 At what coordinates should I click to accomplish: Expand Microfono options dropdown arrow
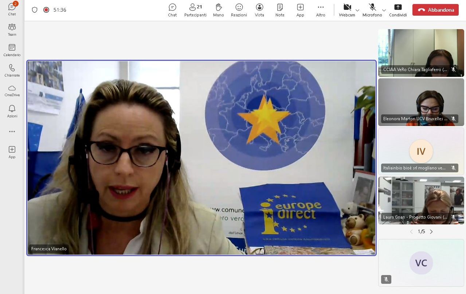click(384, 10)
